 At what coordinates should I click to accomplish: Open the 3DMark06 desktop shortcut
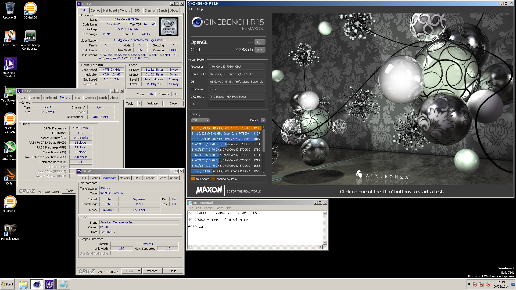click(30, 11)
